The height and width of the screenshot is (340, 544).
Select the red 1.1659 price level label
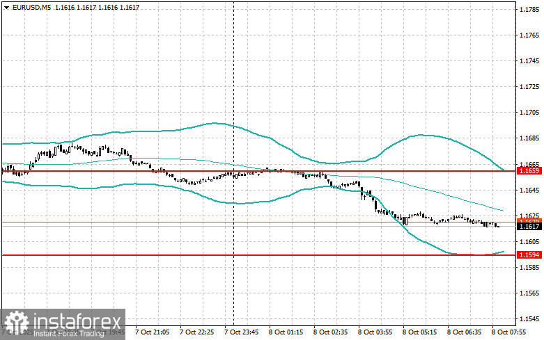click(x=529, y=170)
